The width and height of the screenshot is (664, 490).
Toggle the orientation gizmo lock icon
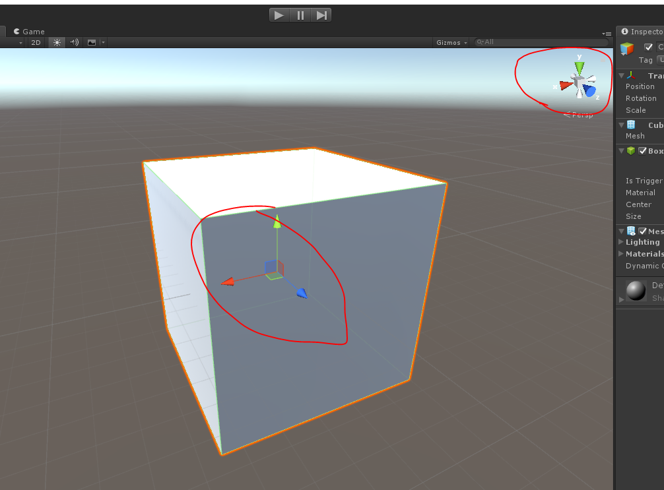tap(603, 61)
